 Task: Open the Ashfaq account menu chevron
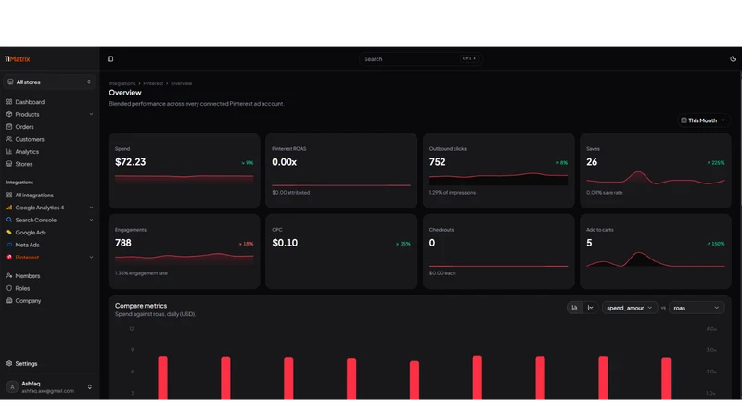pos(89,386)
